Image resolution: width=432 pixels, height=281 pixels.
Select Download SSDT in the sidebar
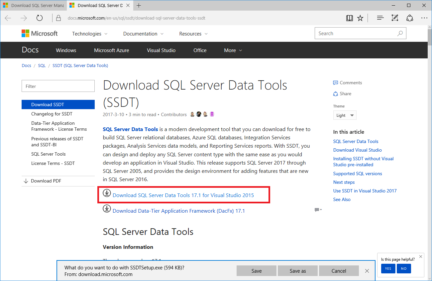(x=58, y=105)
